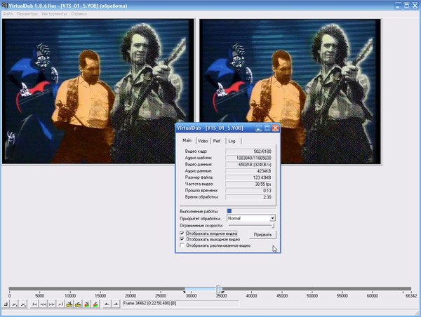Screen dimensions: 421x317
Task: Click the job progress bar
Action: point(251,211)
